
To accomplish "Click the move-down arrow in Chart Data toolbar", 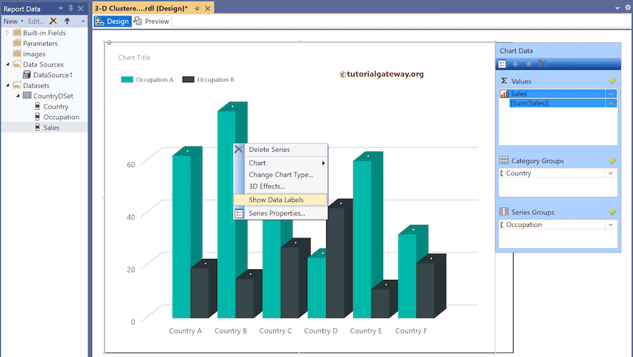I will point(516,64).
